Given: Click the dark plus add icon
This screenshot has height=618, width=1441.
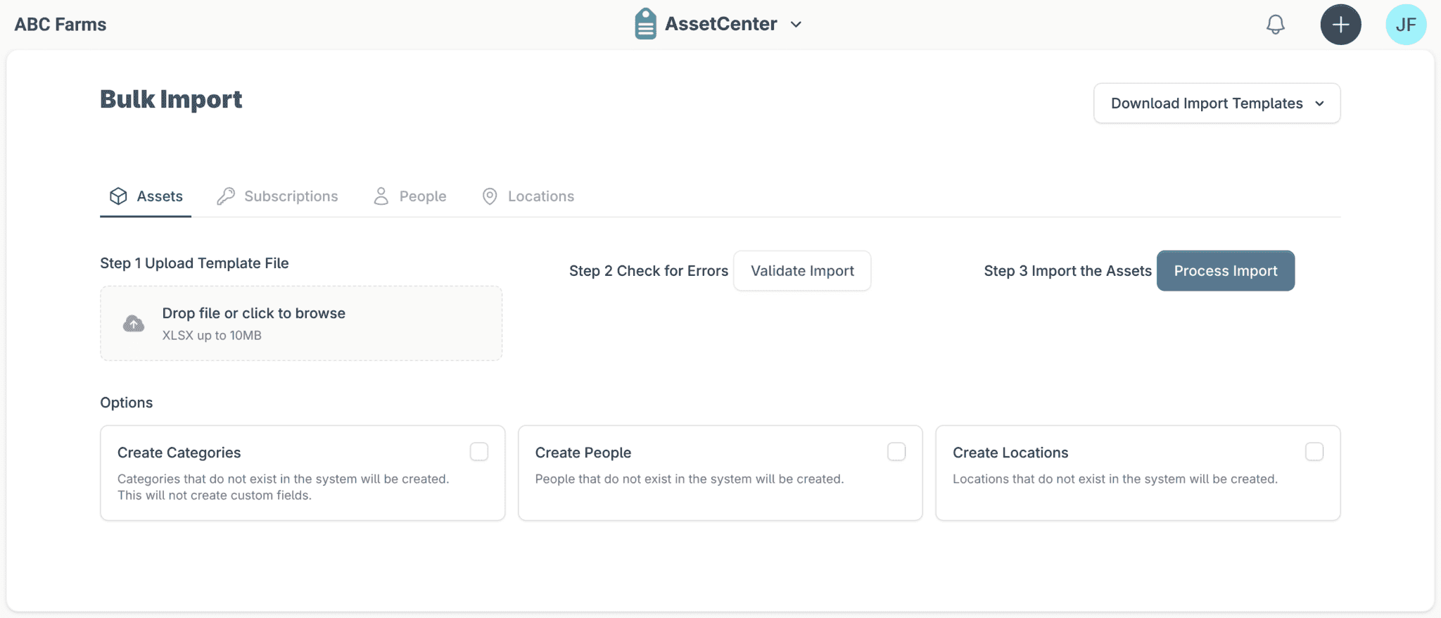Looking at the screenshot, I should [1340, 25].
